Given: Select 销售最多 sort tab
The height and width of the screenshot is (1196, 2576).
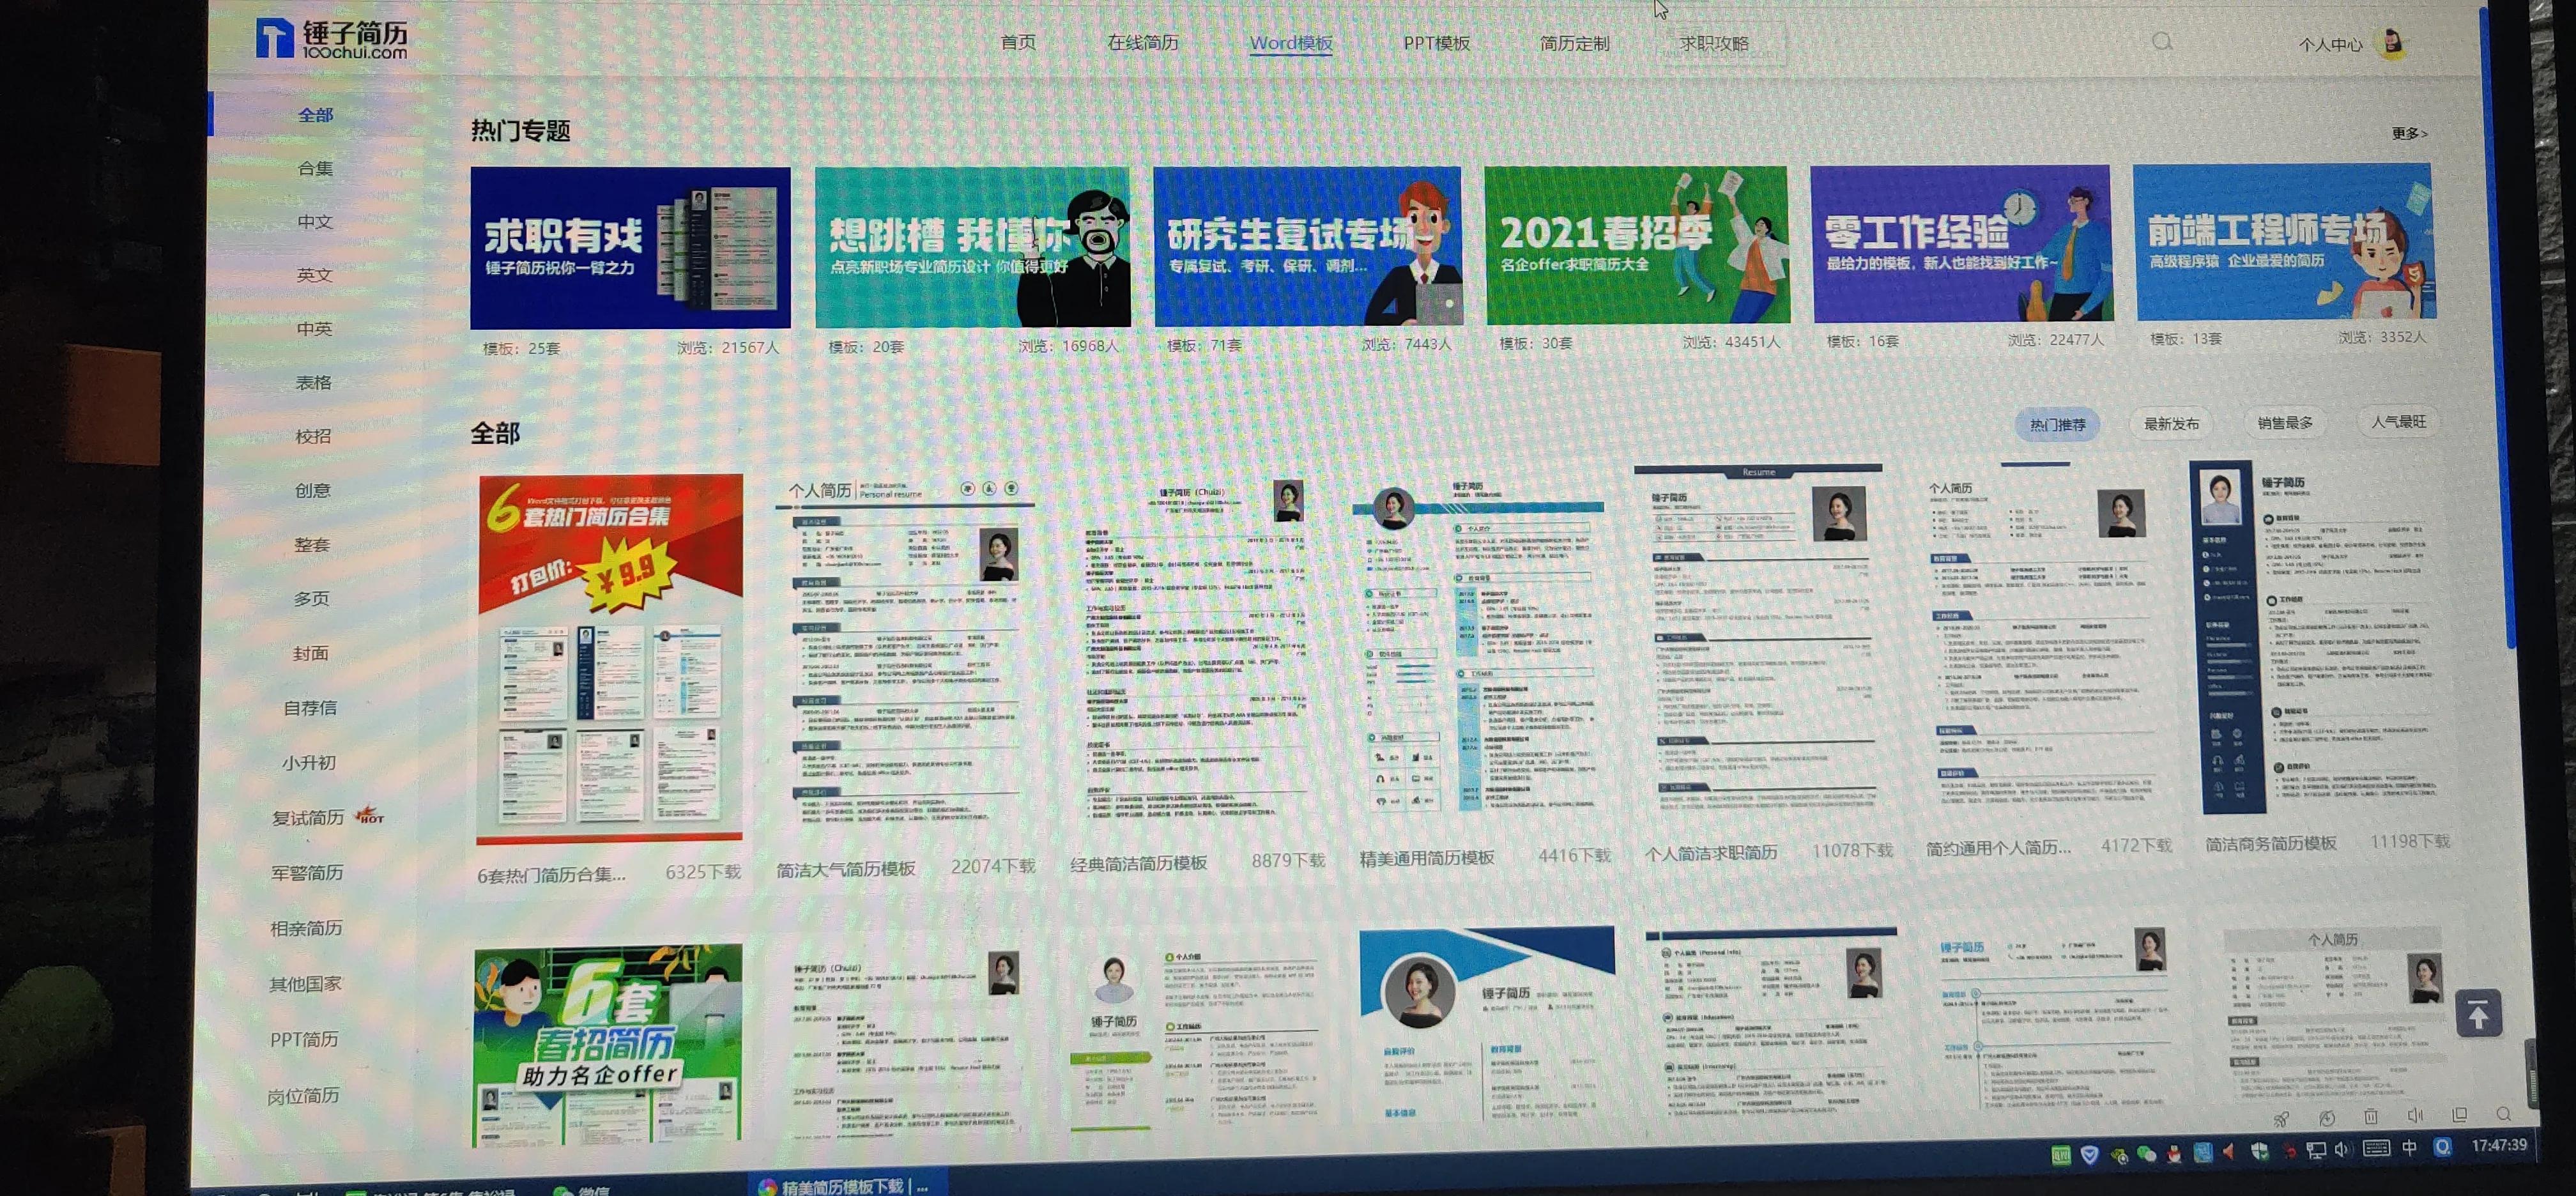Looking at the screenshot, I should click(2285, 423).
